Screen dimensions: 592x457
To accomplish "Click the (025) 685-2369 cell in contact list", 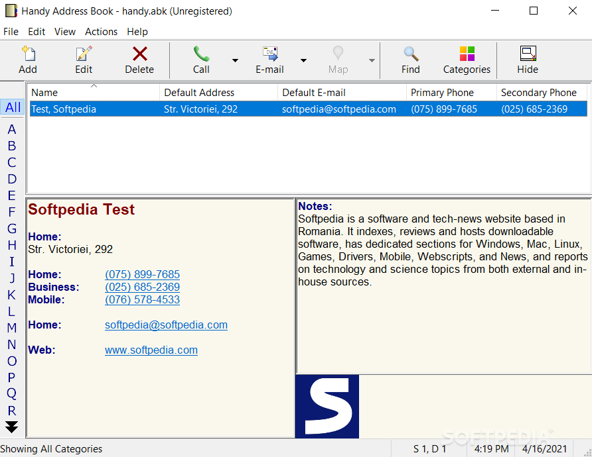I will pyautogui.click(x=534, y=109).
